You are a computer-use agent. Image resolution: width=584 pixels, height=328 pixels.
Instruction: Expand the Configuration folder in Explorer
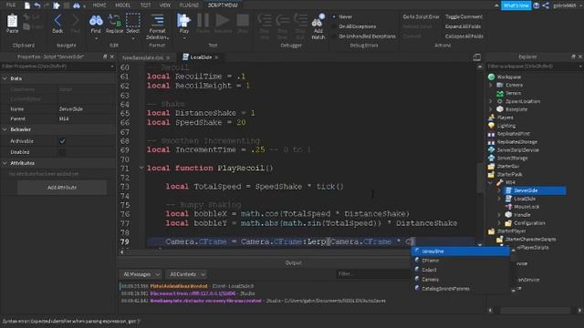pyautogui.click(x=499, y=223)
